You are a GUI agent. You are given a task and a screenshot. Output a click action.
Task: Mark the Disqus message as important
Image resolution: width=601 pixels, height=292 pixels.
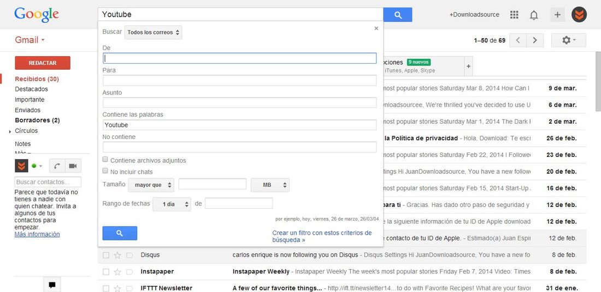tap(129, 255)
